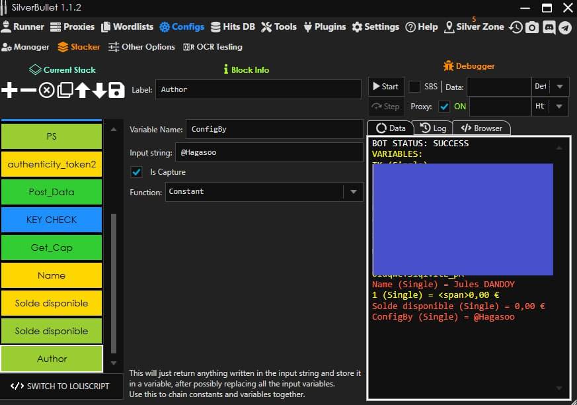This screenshot has width=577, height=405.
Task: Disable the Proxy ON checkbox
Action: 444,107
